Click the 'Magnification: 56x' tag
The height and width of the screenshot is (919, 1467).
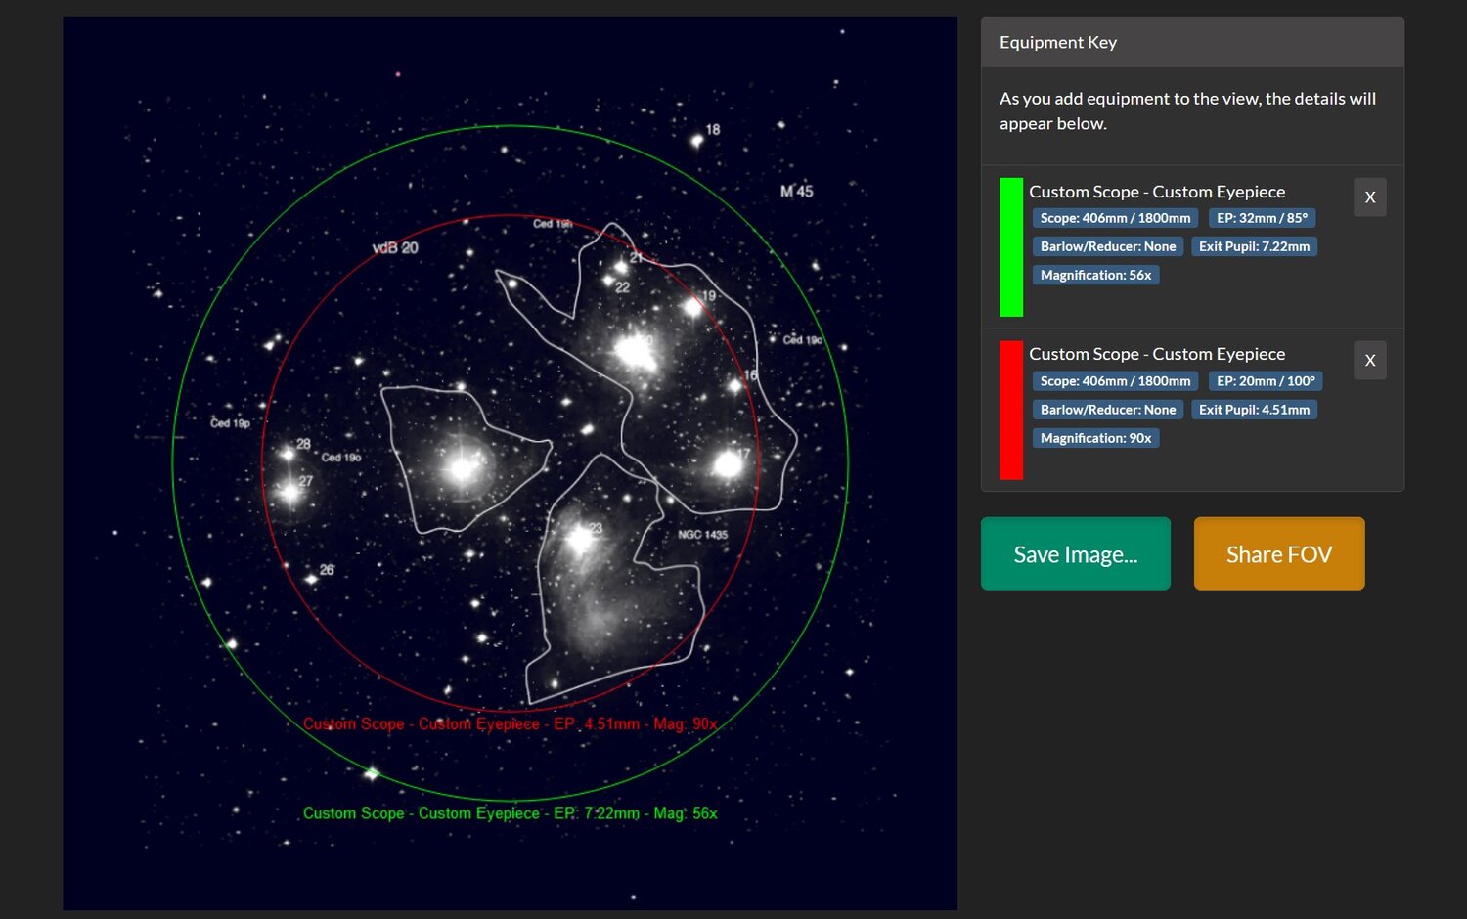pyautogui.click(x=1095, y=275)
